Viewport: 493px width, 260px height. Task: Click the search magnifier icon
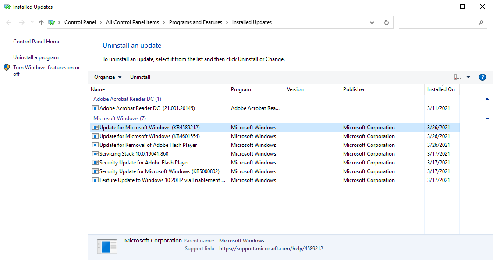pos(481,22)
